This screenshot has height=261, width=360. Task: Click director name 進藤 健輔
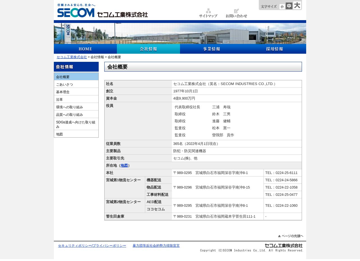click(221, 121)
